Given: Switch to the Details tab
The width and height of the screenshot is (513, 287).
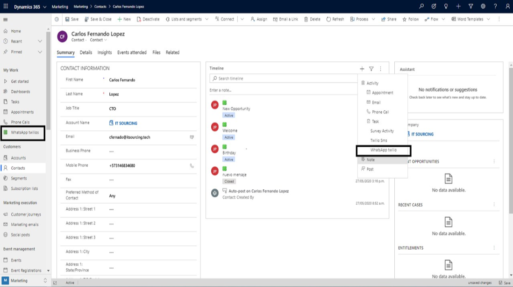Looking at the screenshot, I should click(85, 52).
